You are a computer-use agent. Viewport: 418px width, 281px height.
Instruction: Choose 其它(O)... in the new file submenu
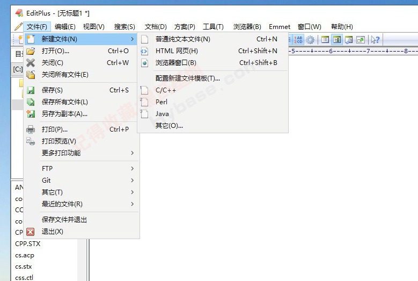[212, 125]
